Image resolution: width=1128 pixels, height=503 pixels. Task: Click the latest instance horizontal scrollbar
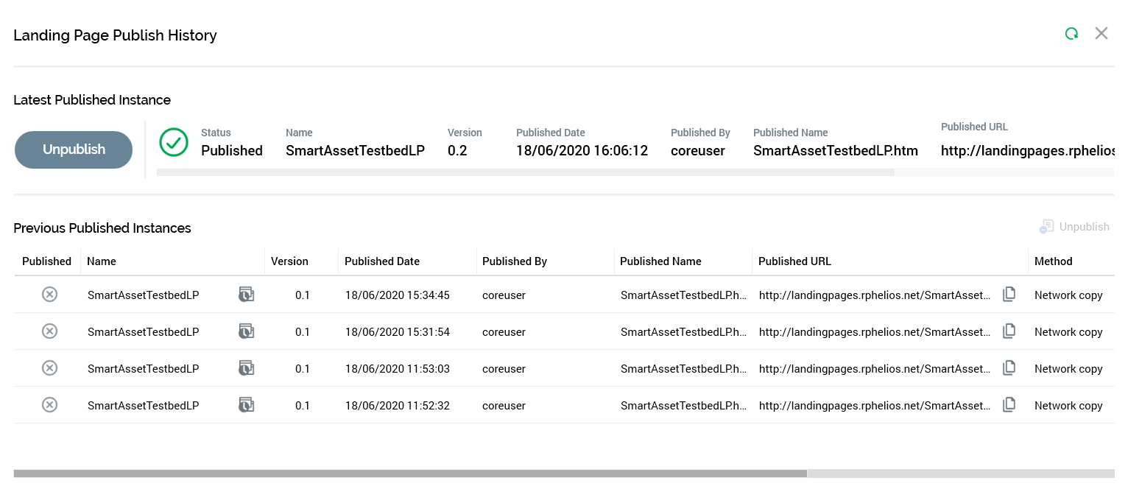525,172
